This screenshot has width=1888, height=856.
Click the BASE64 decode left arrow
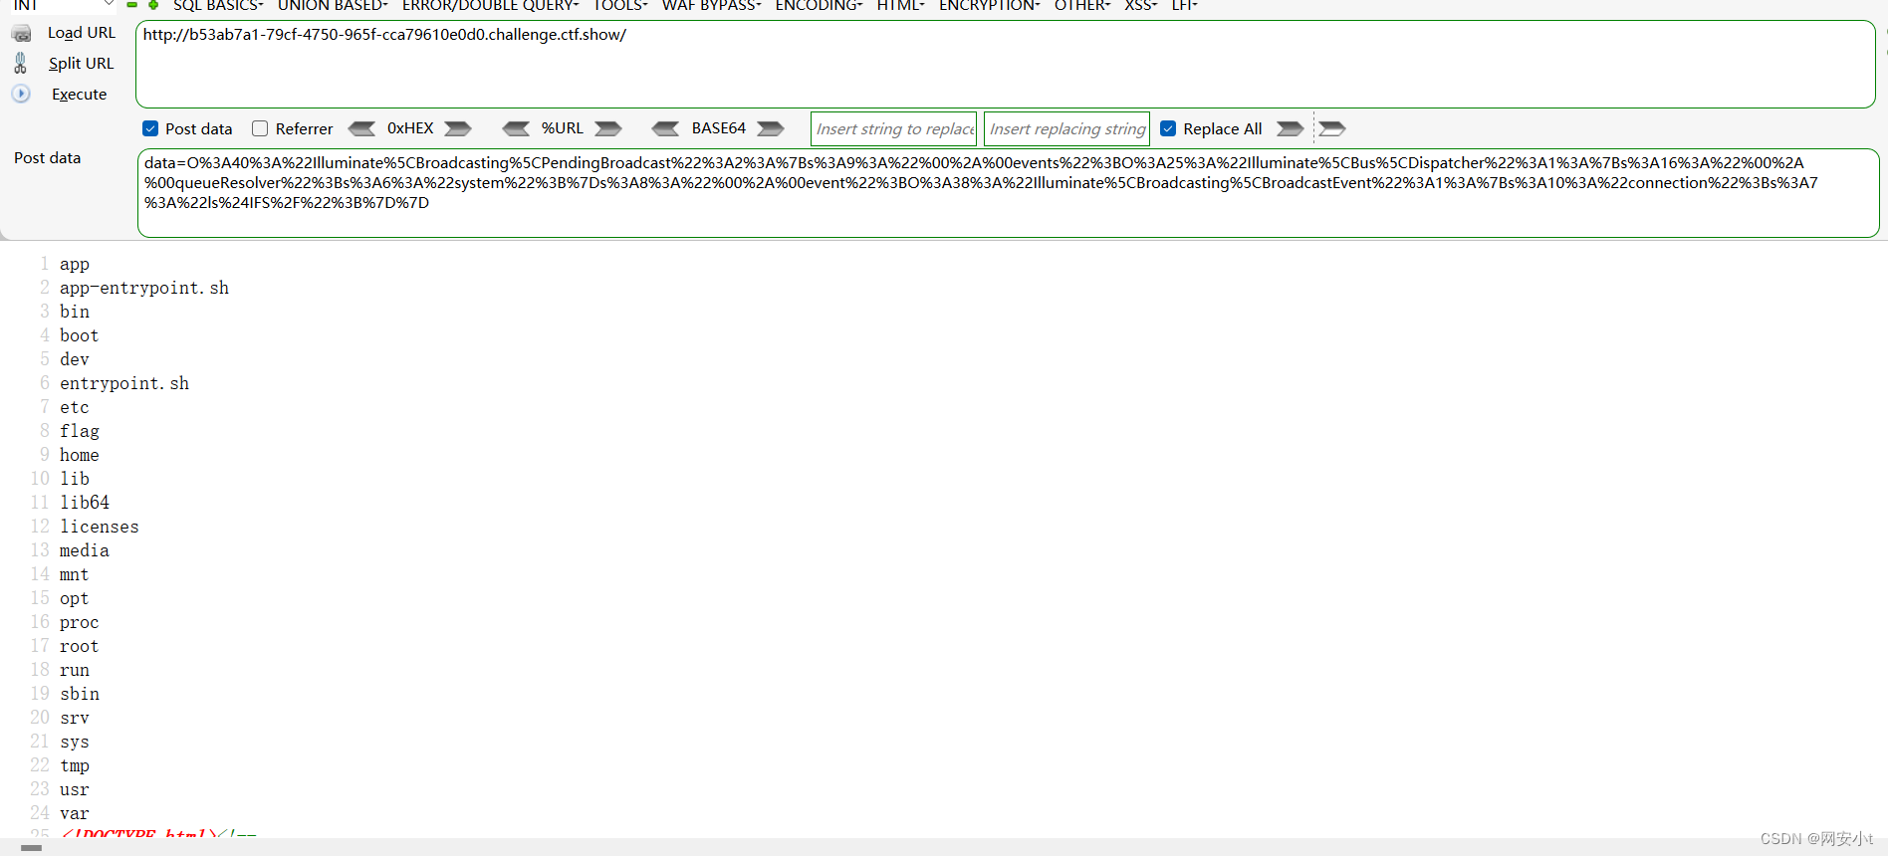point(665,128)
